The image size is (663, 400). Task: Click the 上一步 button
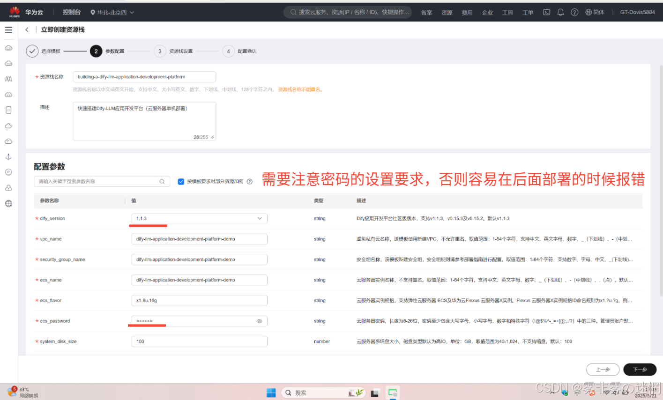pyautogui.click(x=603, y=370)
